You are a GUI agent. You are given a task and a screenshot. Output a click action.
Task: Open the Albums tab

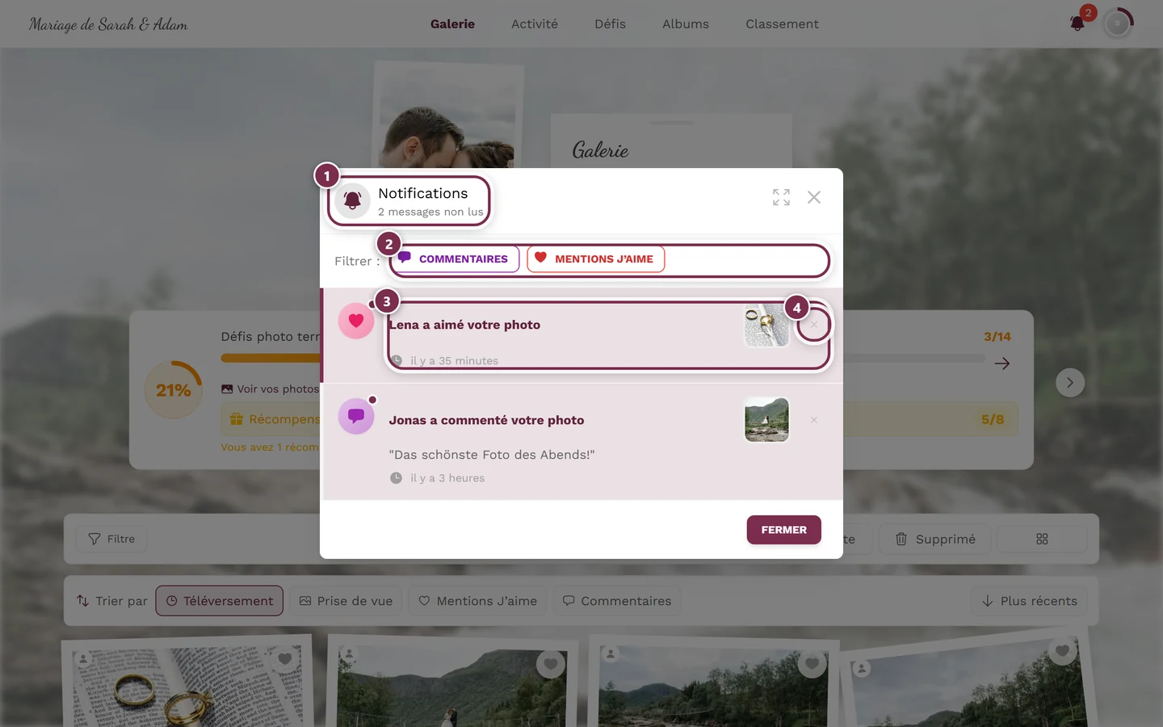coord(686,24)
